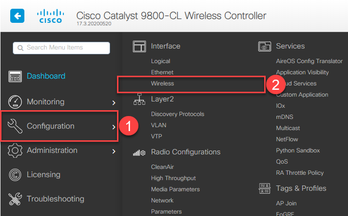Click the Configuration wrench icon
The height and width of the screenshot is (216, 348).
pos(15,126)
